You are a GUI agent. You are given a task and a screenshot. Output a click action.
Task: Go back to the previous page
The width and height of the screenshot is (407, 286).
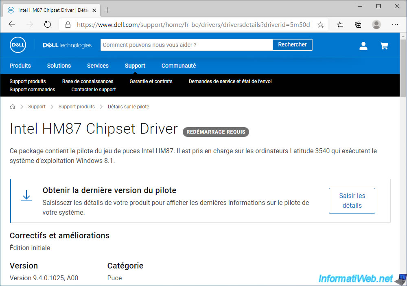click(x=12, y=25)
